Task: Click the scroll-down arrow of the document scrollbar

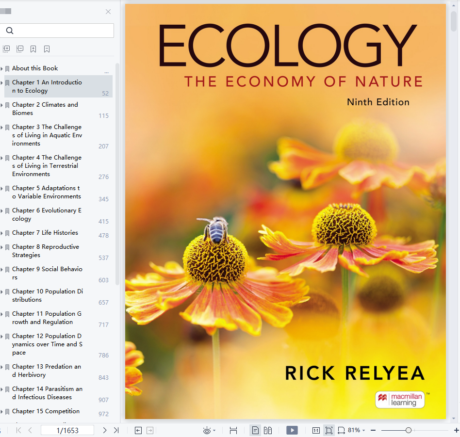Action: 454,419
